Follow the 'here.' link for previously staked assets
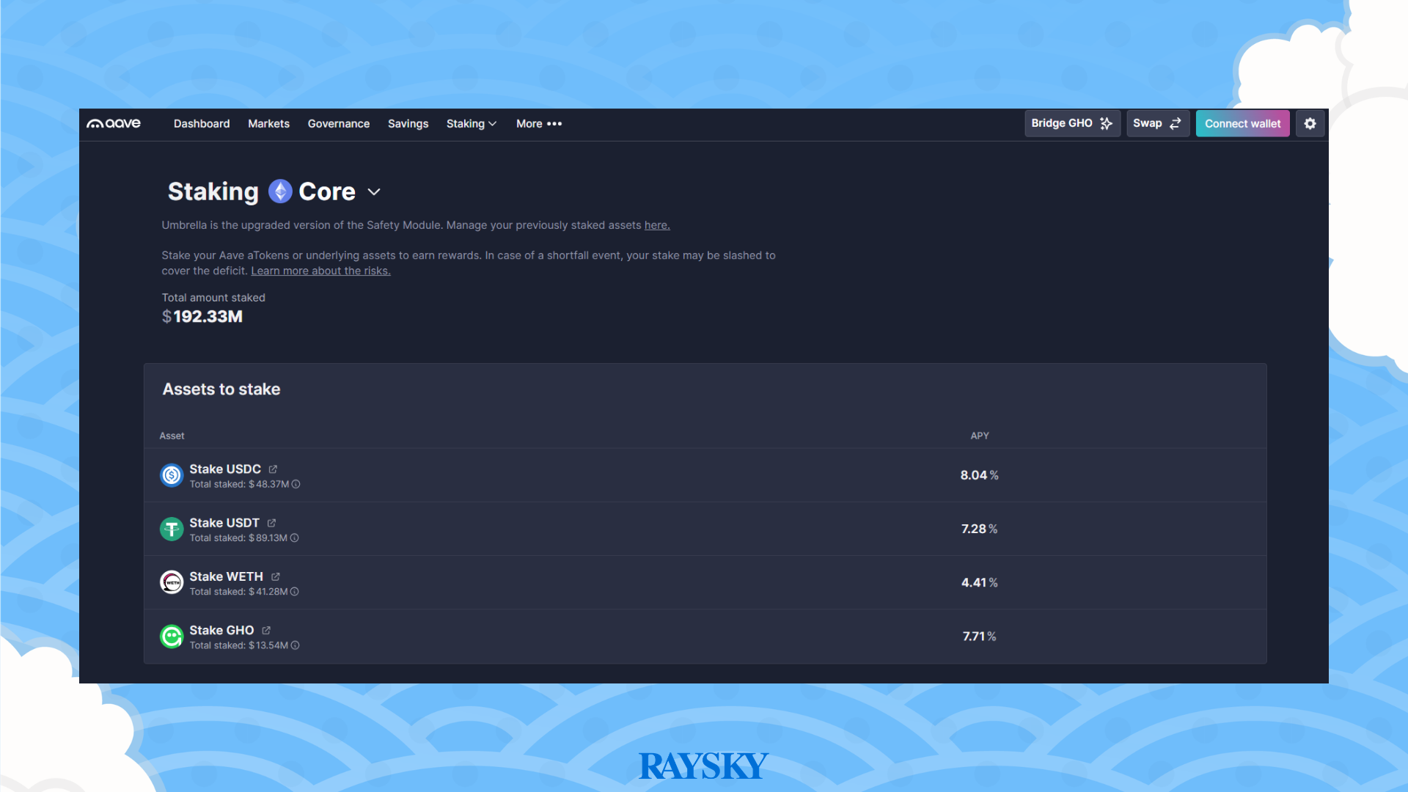 tap(657, 225)
